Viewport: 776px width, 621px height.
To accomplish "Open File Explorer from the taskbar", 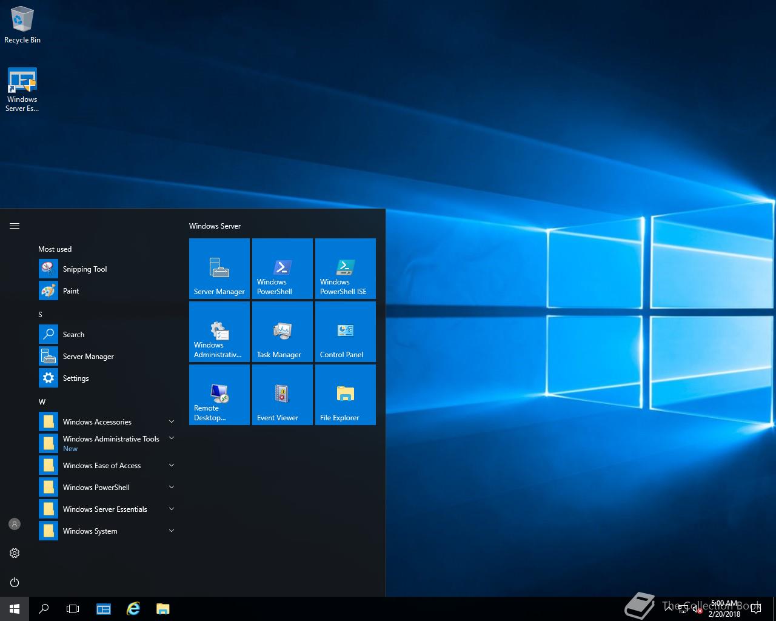I will pos(162,609).
